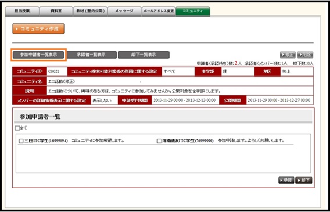330x212 pixels.
Task: Click the 修正 edit button
Action: point(288,55)
